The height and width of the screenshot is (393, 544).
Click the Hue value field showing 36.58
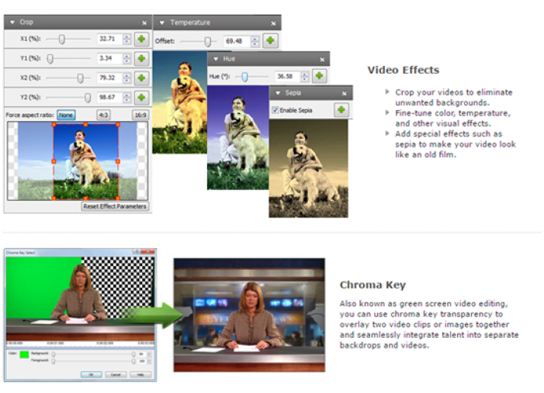tap(287, 76)
